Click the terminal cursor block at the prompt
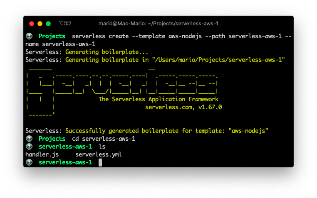Screen dimensions: 317x198 tap(100, 163)
